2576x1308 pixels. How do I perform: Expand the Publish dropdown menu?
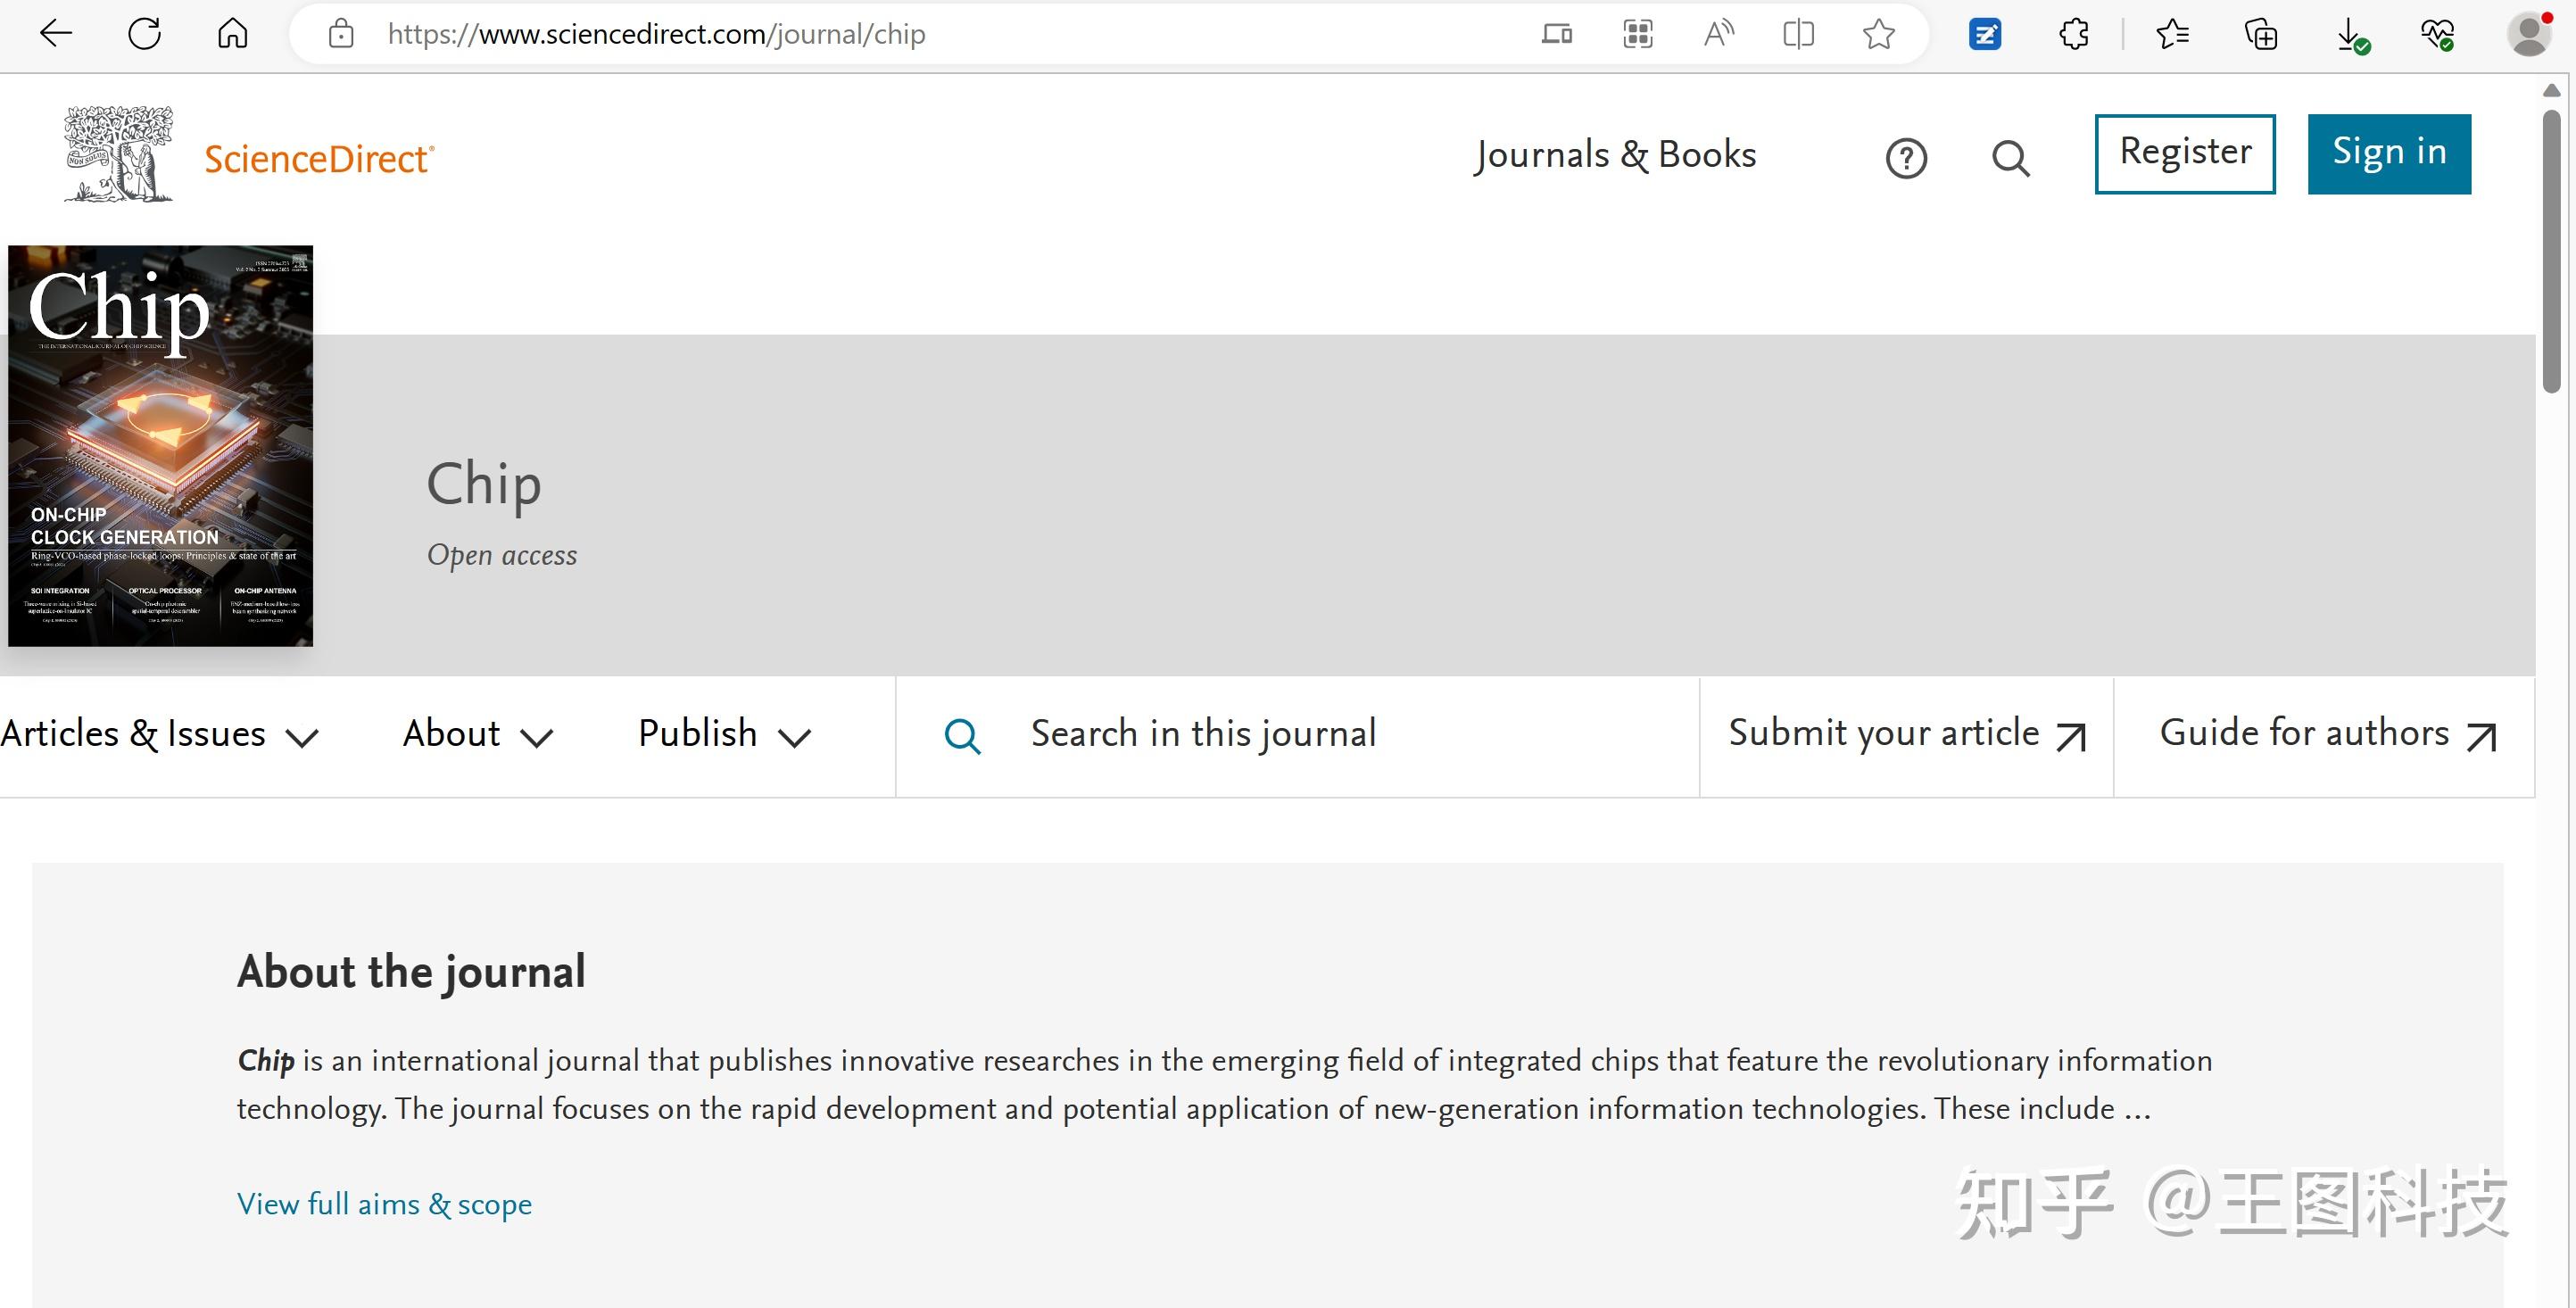(x=724, y=735)
